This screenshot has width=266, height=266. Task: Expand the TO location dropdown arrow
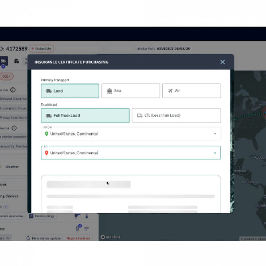point(215,153)
